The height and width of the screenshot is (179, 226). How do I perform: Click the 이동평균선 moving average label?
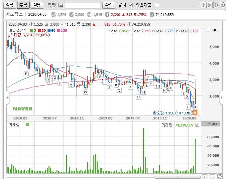click(x=18, y=30)
